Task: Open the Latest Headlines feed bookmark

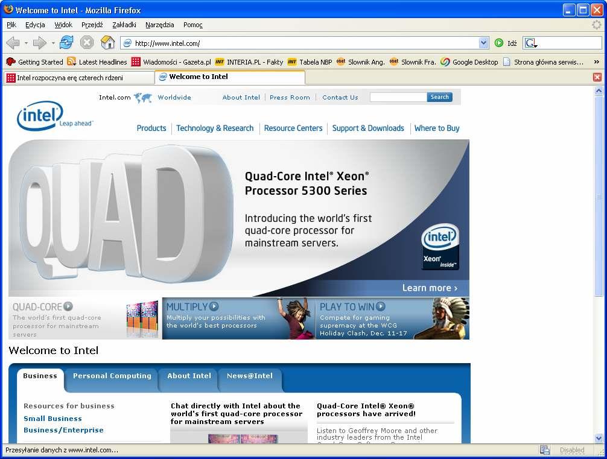Action: [x=97, y=62]
